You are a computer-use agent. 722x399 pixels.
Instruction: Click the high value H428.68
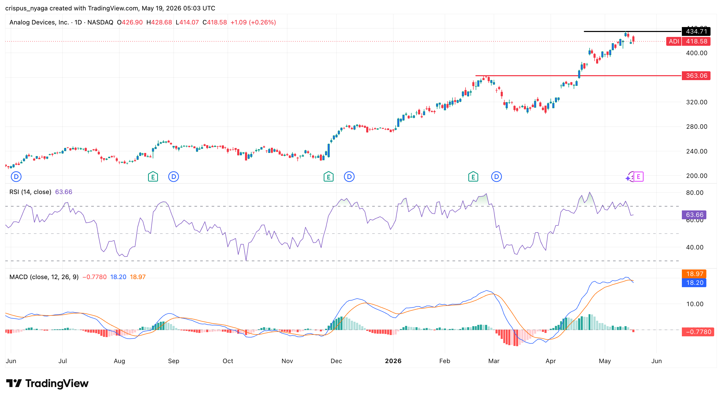coord(159,22)
